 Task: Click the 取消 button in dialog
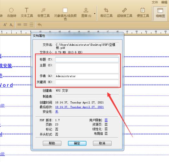[102, 143]
